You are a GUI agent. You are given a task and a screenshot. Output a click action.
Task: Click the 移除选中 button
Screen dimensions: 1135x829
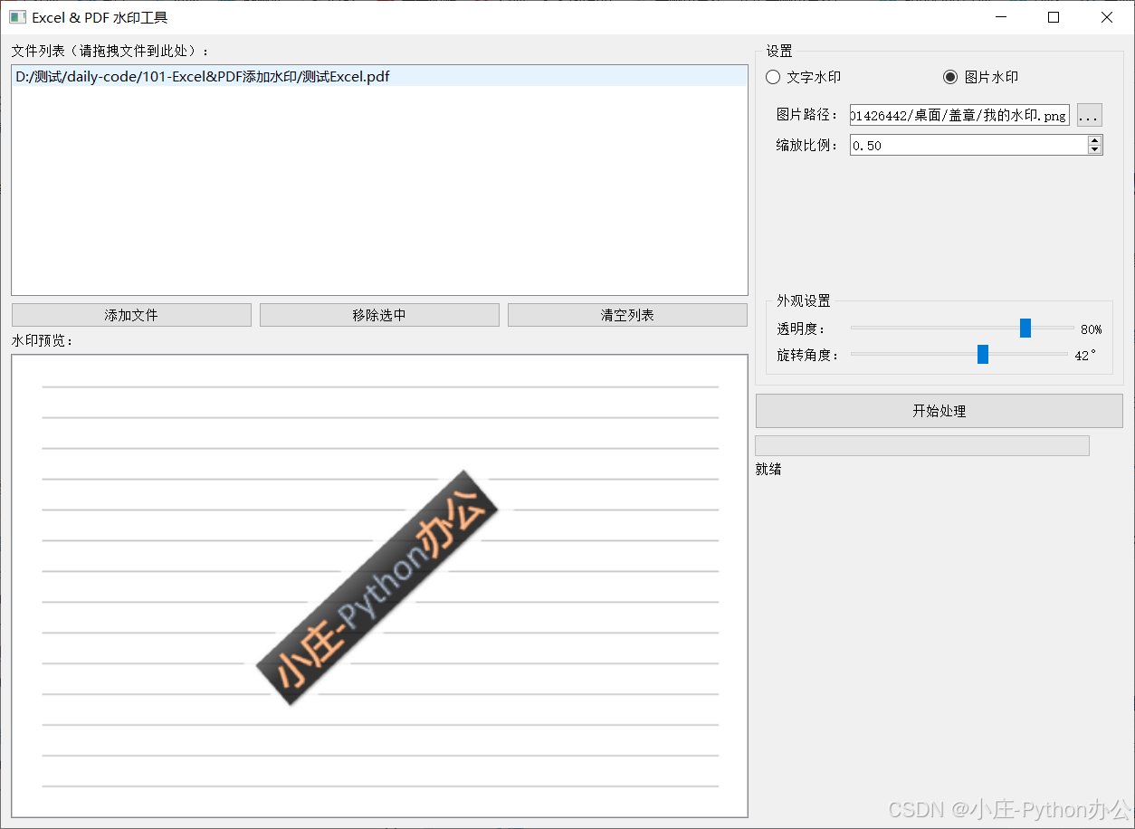tap(379, 314)
